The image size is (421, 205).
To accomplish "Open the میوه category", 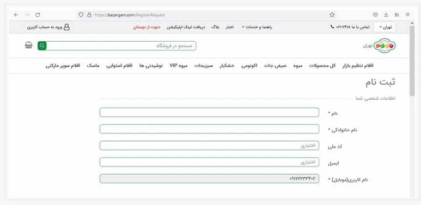I will (298, 66).
